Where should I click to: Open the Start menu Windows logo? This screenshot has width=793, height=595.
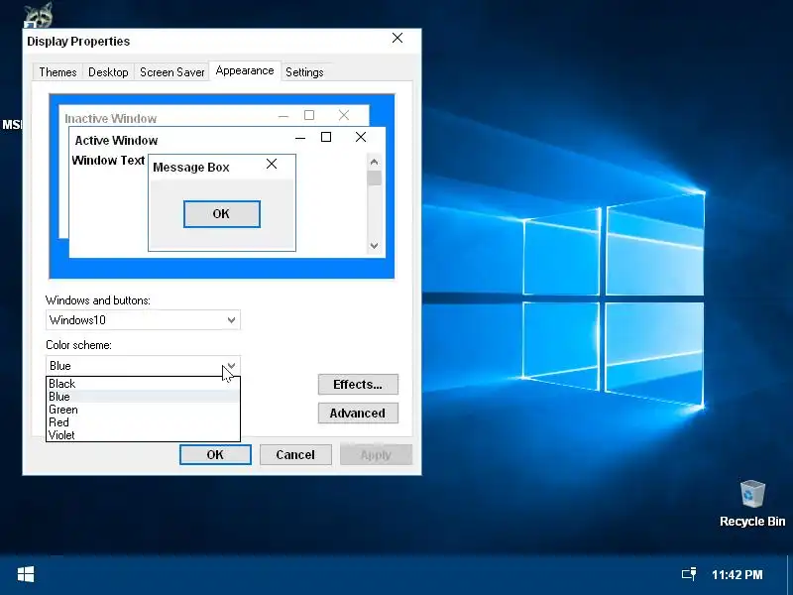tap(26, 574)
